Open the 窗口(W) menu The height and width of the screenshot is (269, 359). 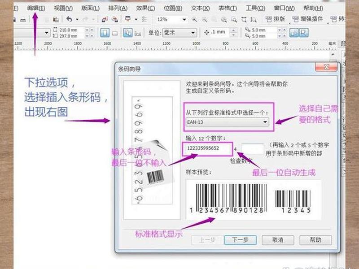coord(284,9)
